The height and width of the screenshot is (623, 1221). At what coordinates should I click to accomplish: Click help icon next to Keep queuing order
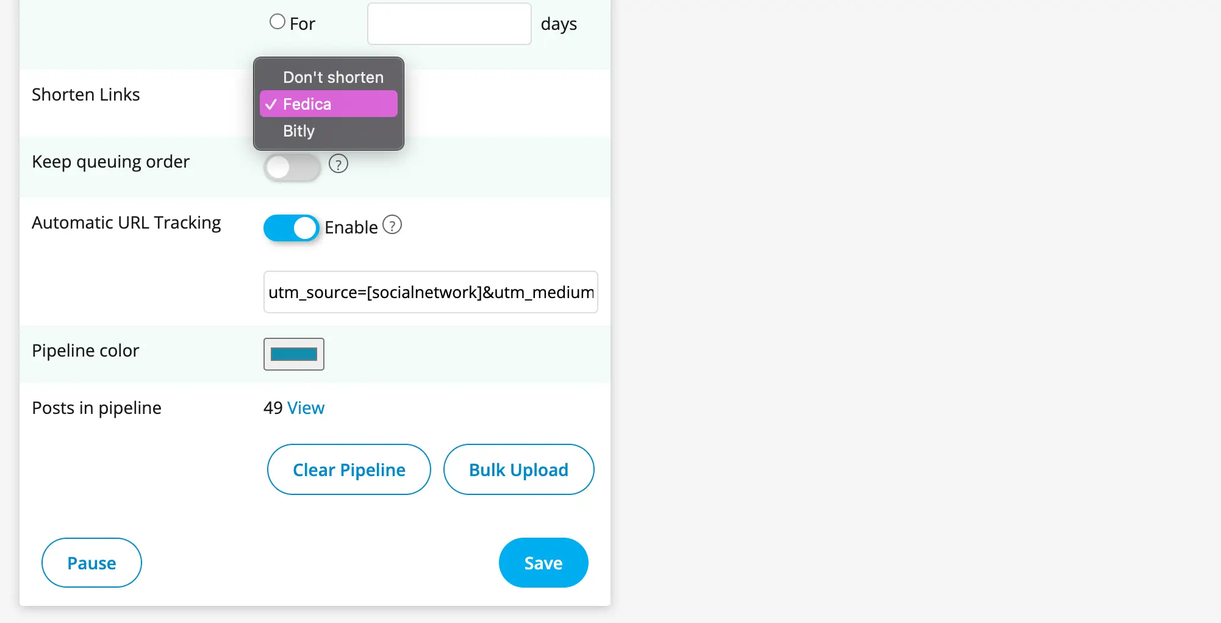[338, 164]
